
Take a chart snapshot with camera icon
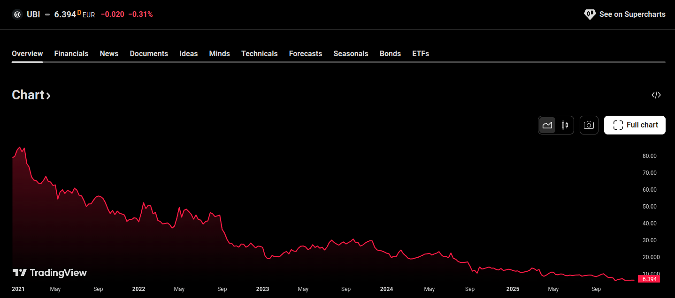click(589, 125)
